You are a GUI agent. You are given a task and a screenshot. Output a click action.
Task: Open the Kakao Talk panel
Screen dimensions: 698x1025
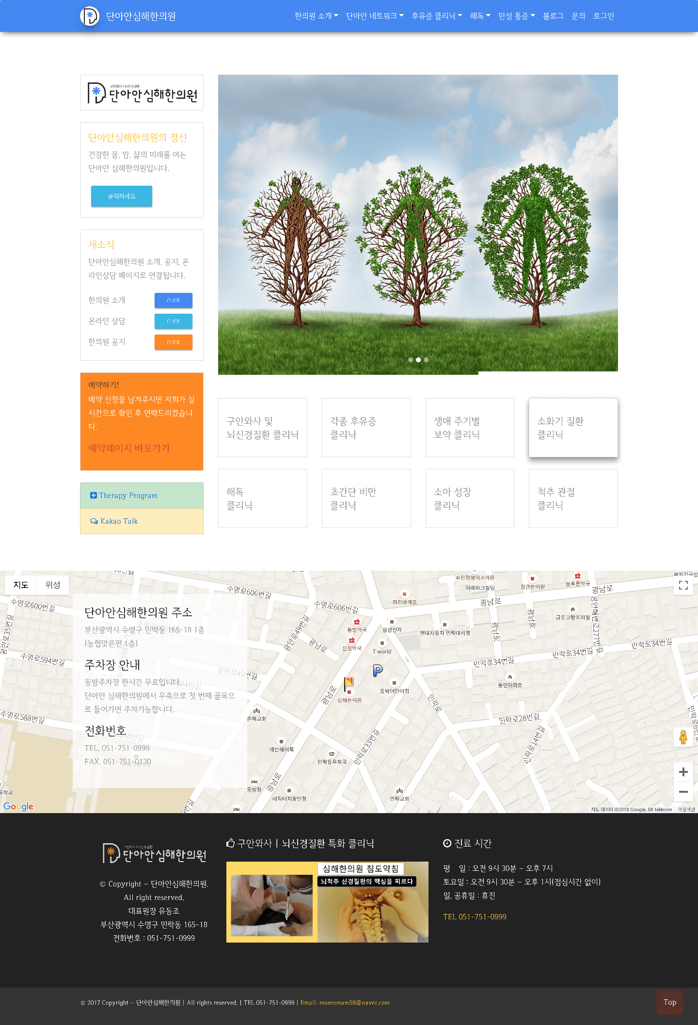[142, 521]
